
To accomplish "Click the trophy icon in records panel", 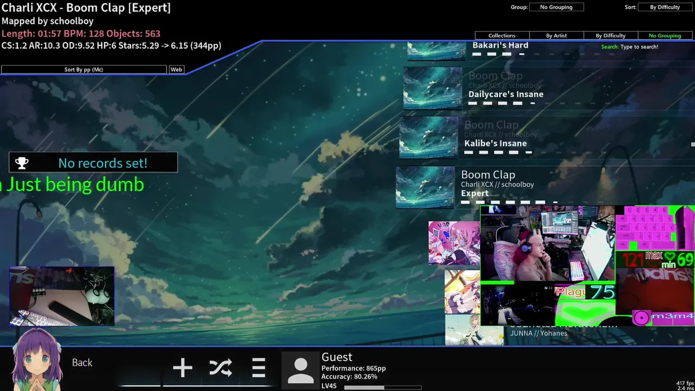I will (22, 162).
